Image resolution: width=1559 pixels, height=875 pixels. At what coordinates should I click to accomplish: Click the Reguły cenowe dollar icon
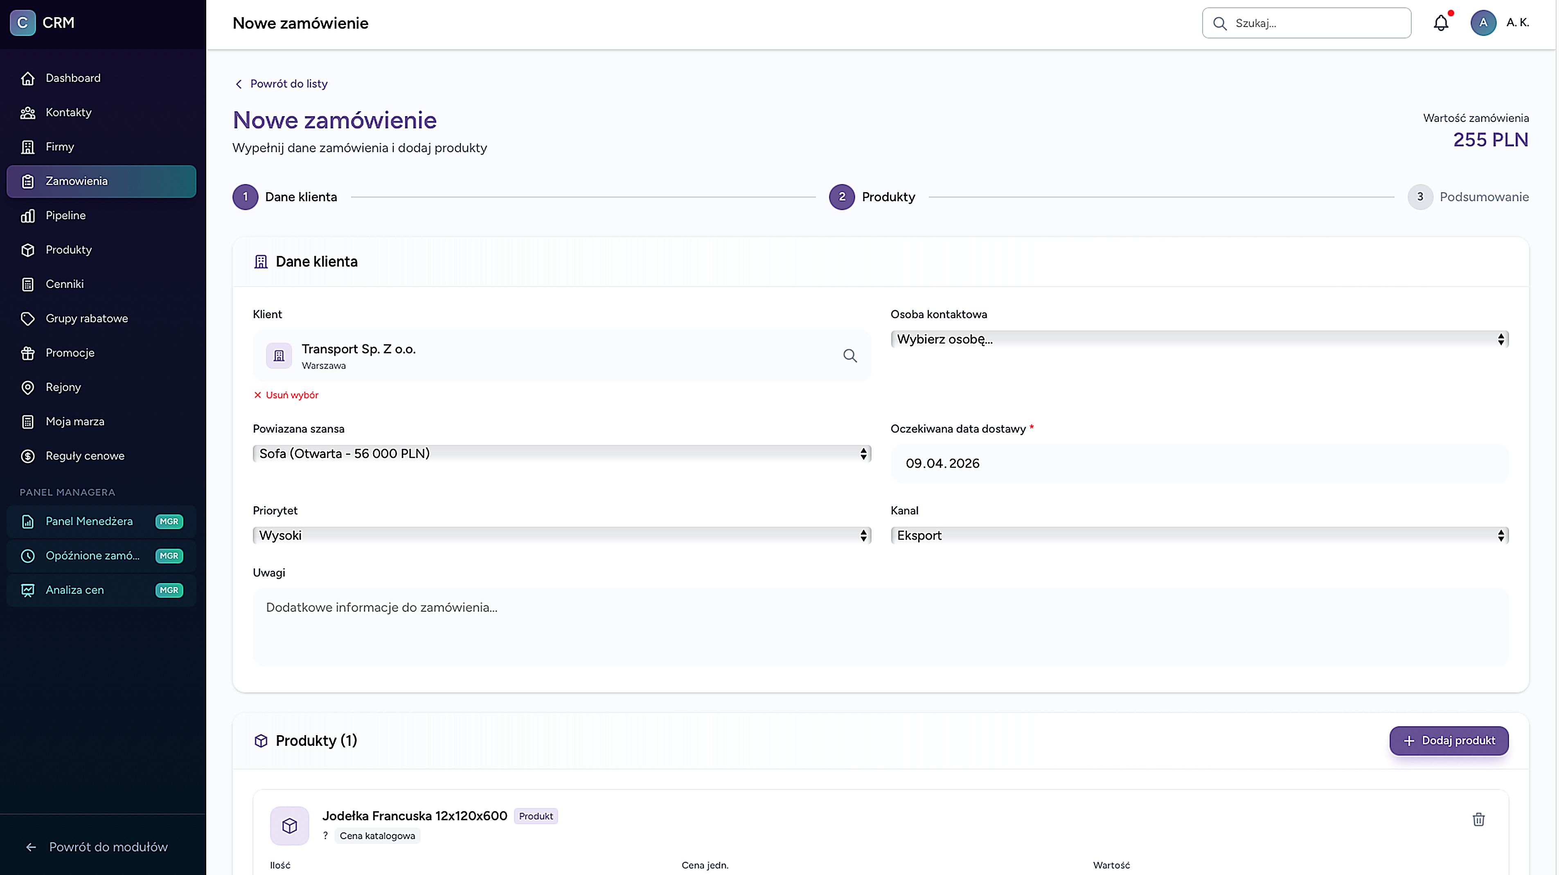pos(28,456)
